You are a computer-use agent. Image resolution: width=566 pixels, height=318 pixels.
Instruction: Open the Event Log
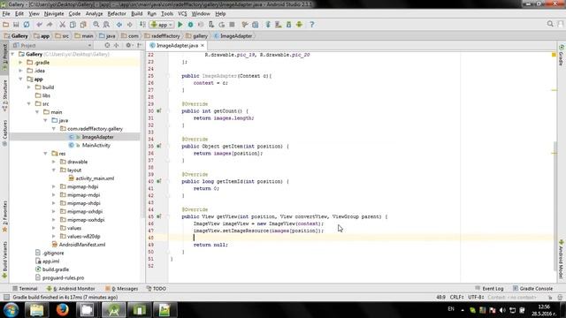click(489, 289)
